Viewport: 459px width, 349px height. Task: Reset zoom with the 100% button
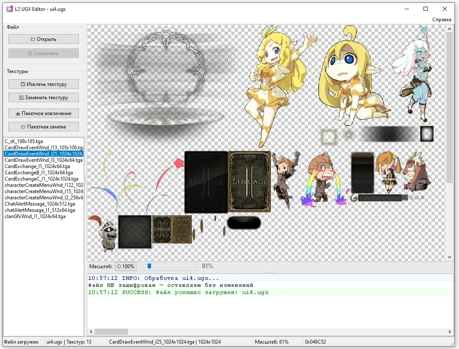pos(125,266)
